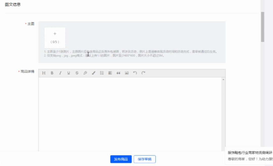Apply strikethrough formatting
The image size is (273, 166).
coord(77,73)
